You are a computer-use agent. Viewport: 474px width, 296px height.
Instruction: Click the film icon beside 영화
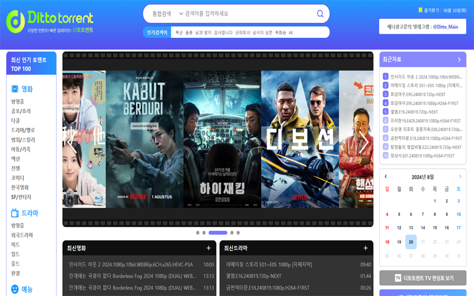point(15,89)
